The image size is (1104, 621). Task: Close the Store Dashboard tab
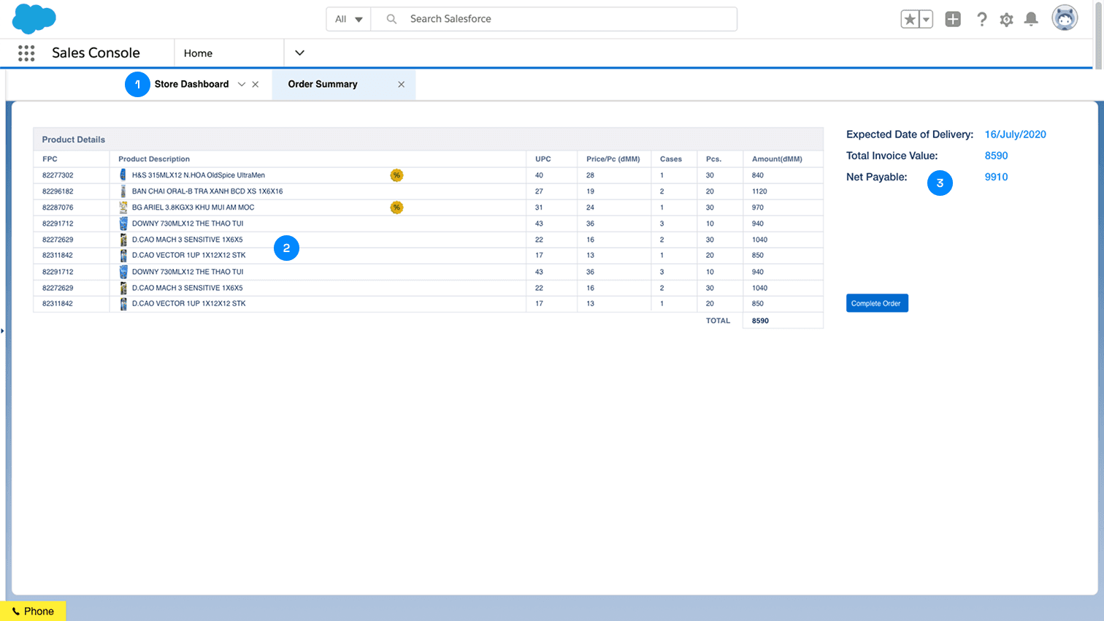click(256, 84)
